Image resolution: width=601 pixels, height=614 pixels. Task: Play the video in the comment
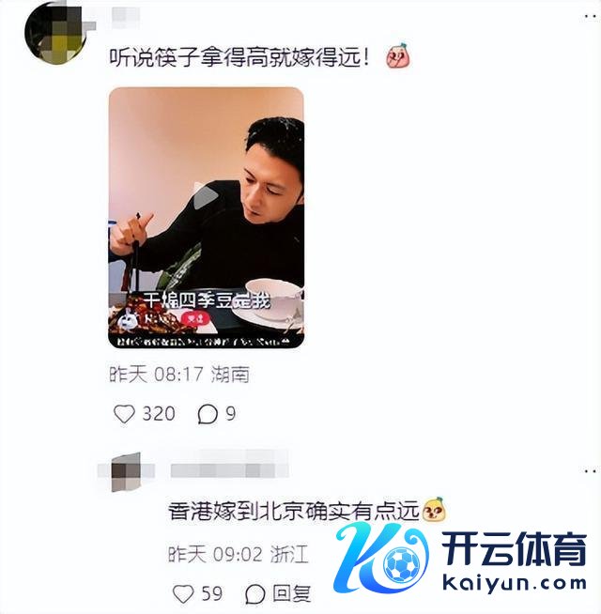point(206,196)
